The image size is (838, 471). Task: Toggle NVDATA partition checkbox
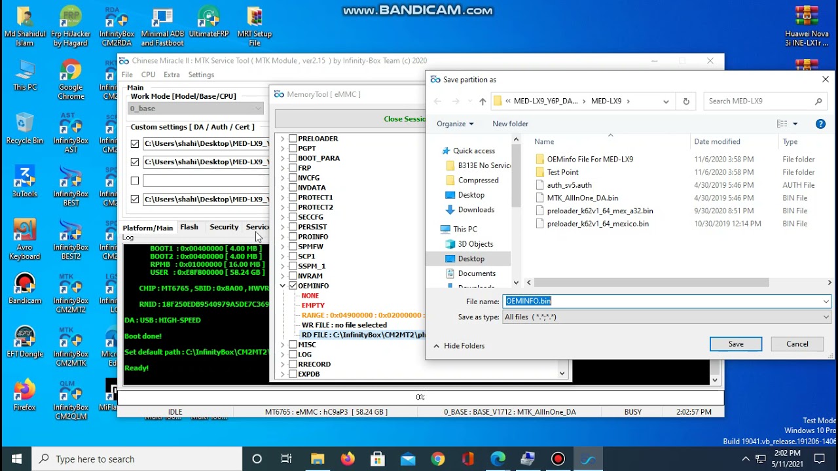pyautogui.click(x=293, y=188)
